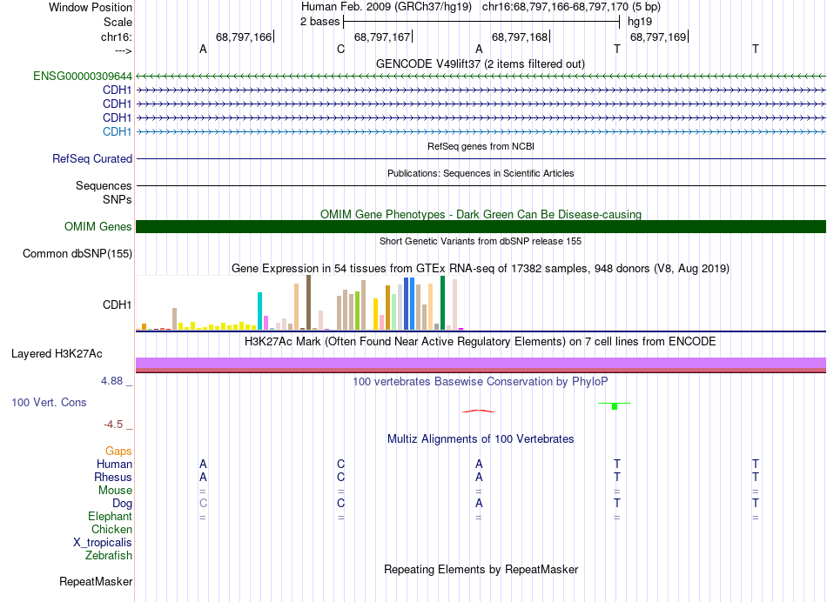Click the violet Layered H3K27Ac signal band

481,363
